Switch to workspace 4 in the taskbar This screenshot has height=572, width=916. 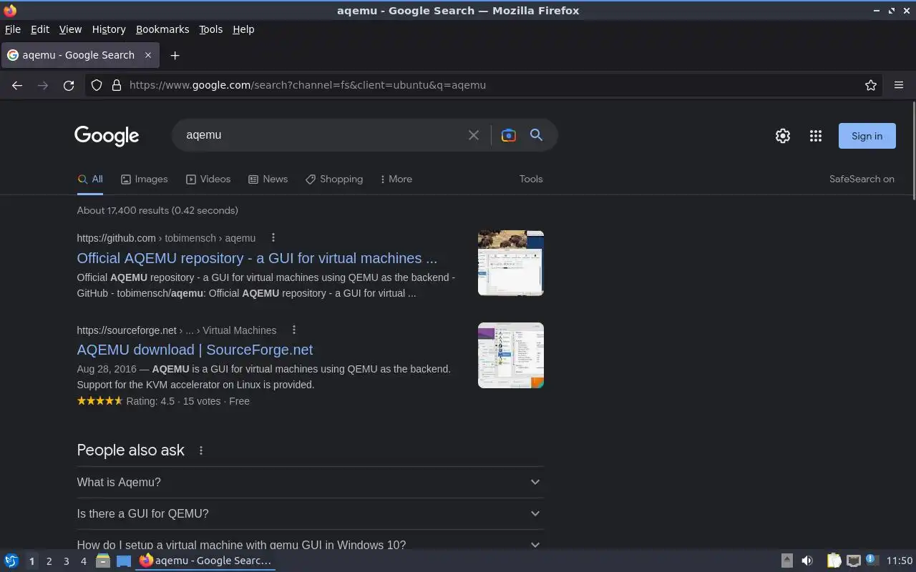pos(83,561)
